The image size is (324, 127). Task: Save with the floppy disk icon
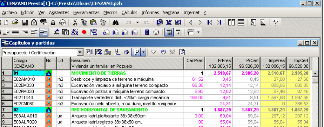[25, 22]
